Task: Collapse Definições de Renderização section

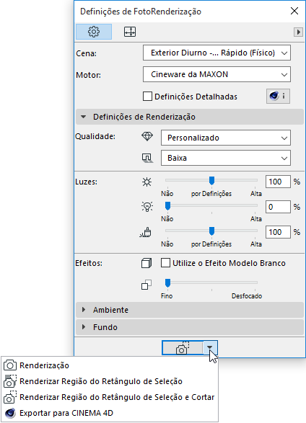Action: click(x=190, y=117)
